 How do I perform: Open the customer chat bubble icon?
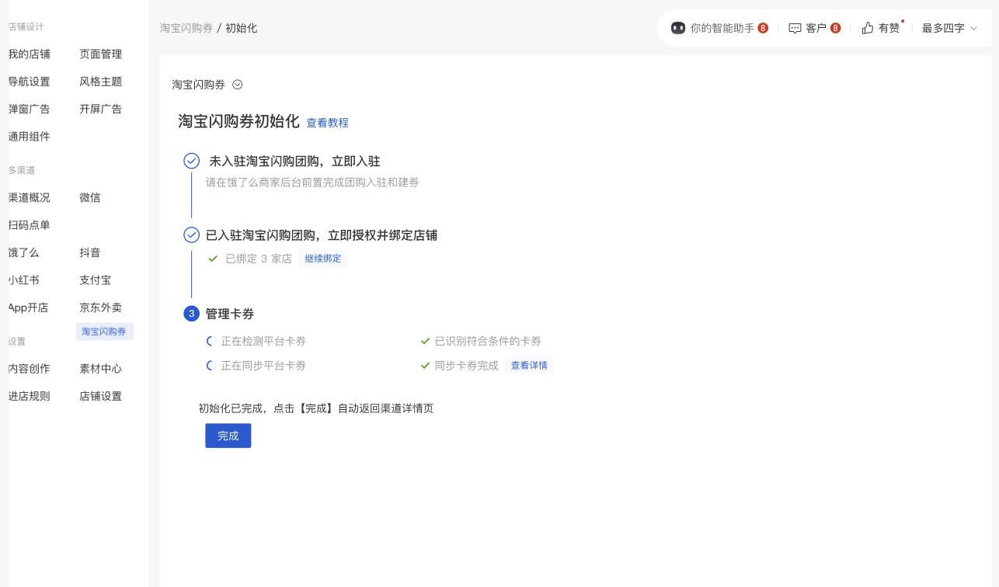pyautogui.click(x=795, y=28)
